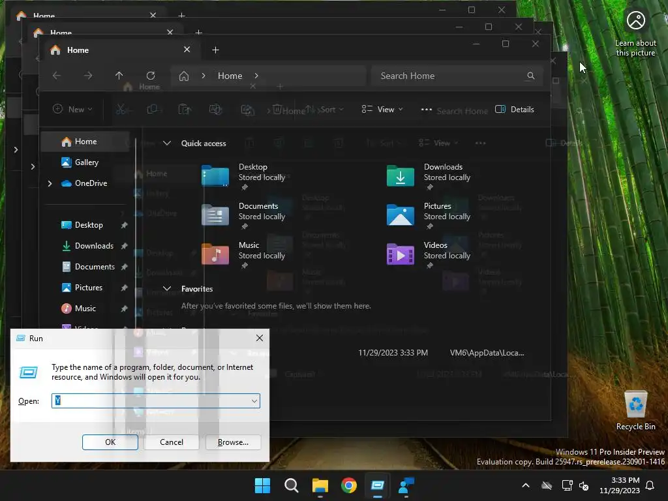
Task: Open the Sort dropdown
Action: [325, 110]
